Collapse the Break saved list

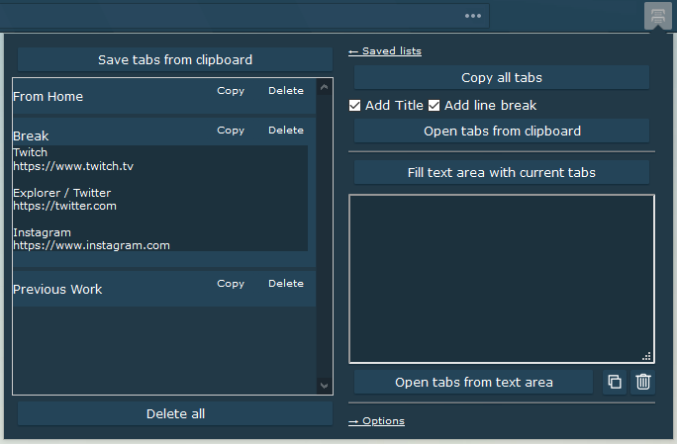pyautogui.click(x=31, y=135)
